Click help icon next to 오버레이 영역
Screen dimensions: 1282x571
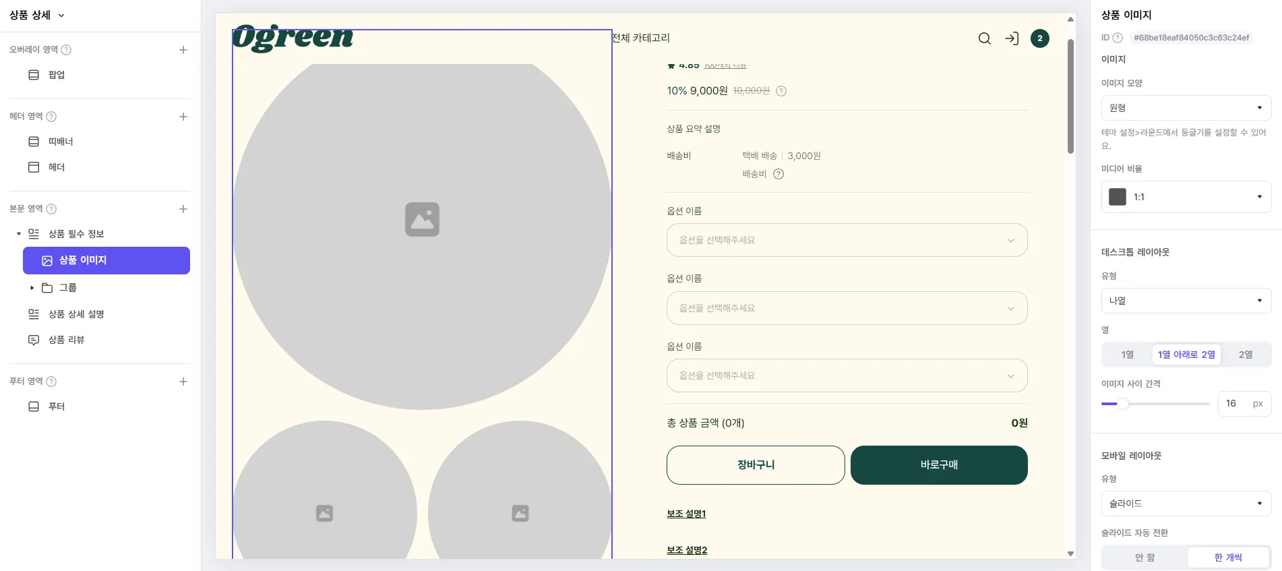click(66, 50)
